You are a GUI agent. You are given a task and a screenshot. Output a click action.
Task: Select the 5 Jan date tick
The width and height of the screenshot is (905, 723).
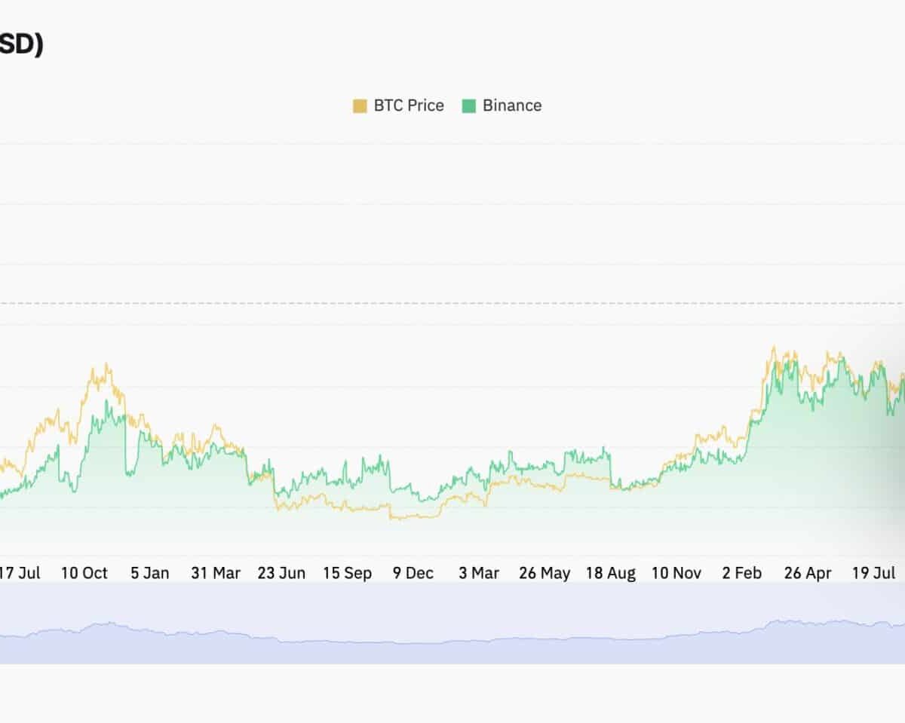[149, 573]
